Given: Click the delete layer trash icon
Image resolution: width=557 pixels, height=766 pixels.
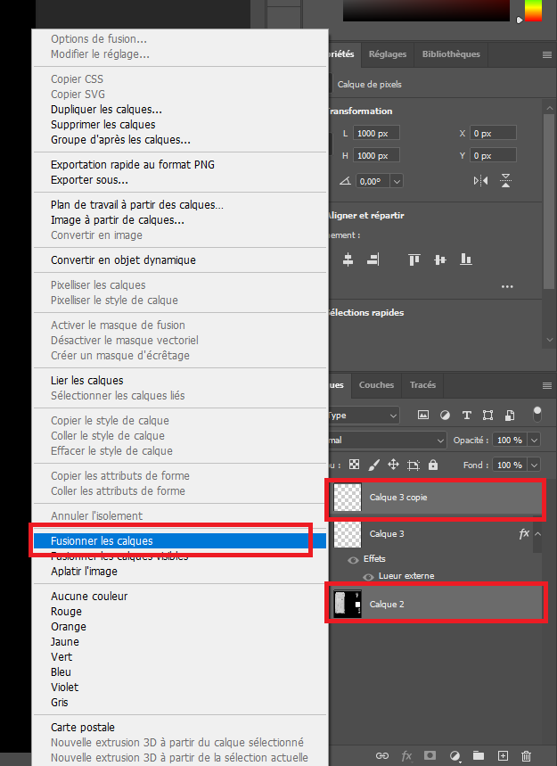Looking at the screenshot, I should click(526, 755).
